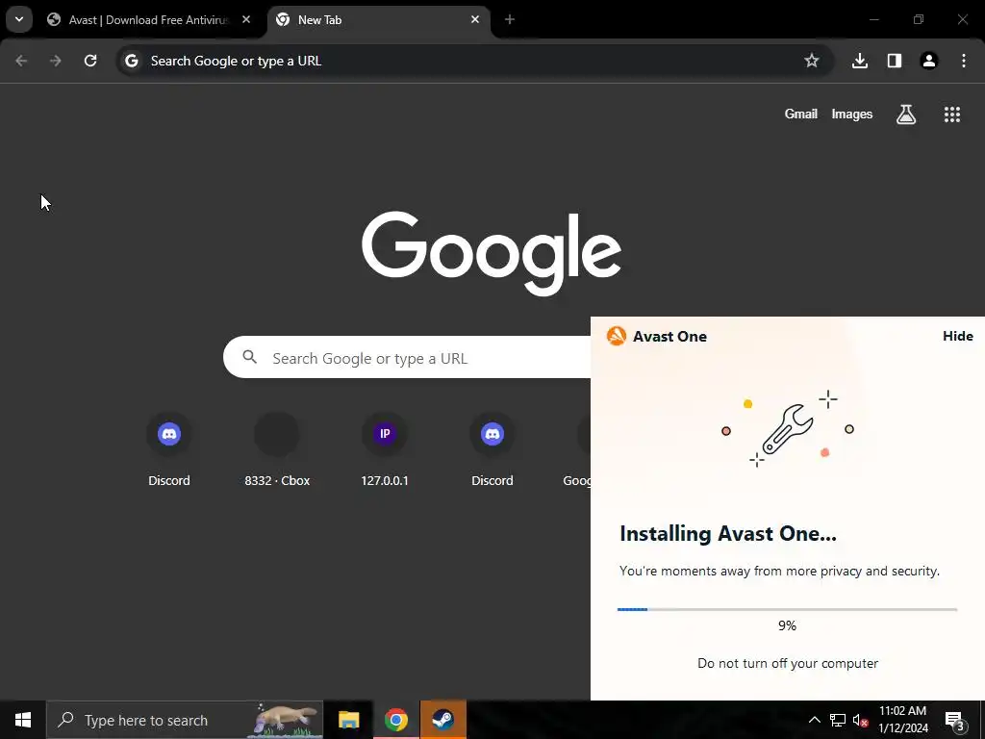Click the Google logo
The height and width of the screenshot is (739, 985).
point(492,253)
